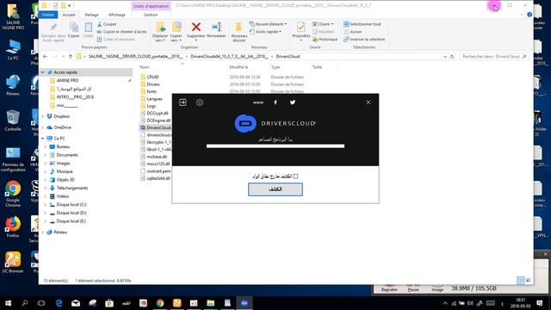551x310 pixels.
Task: Go back with Explorer back arrow
Action: click(46, 57)
